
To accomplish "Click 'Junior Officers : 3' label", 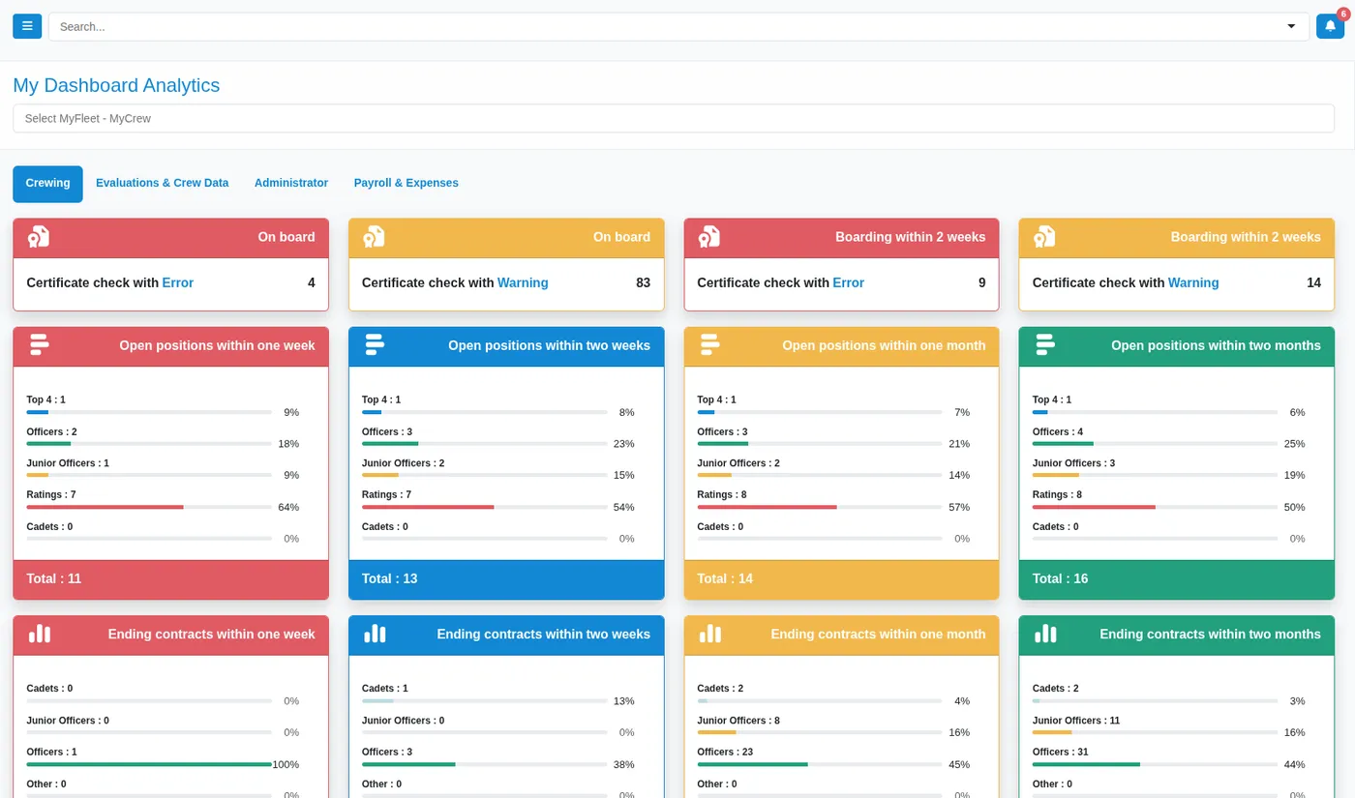I will coord(1073,463).
